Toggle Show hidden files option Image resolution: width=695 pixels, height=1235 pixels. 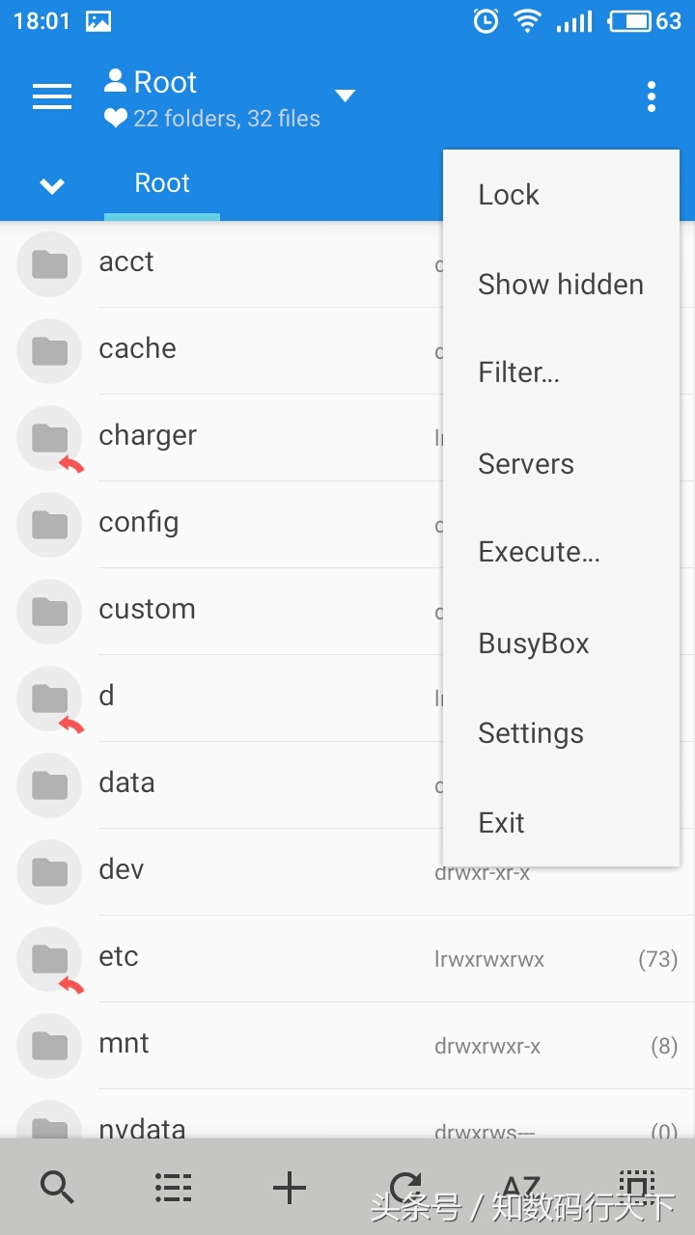[560, 285]
